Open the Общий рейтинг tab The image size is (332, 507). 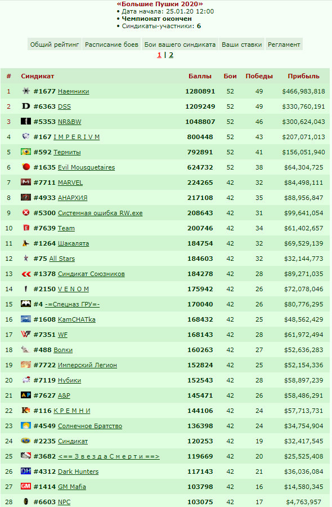click(x=55, y=45)
